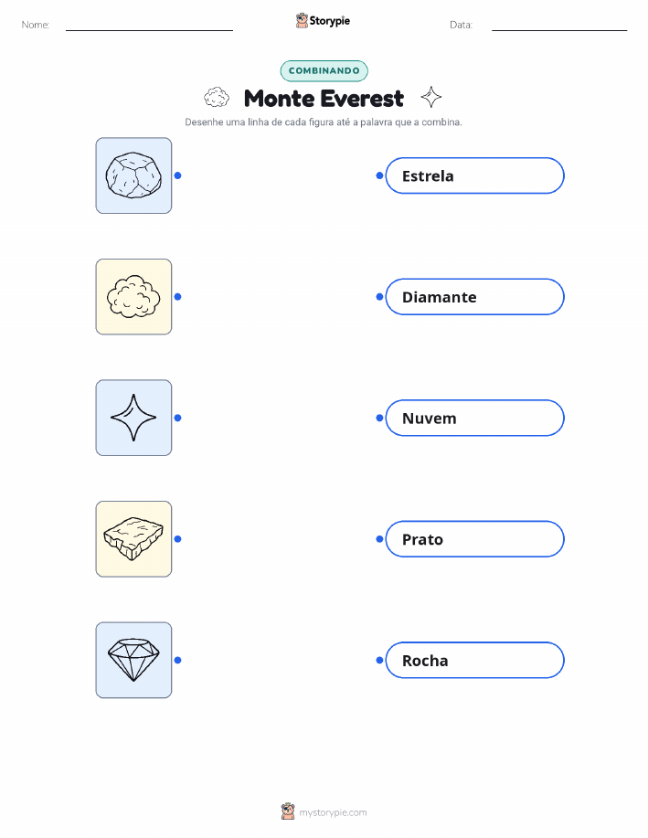Click the small cloud icon beside the title

(x=217, y=97)
